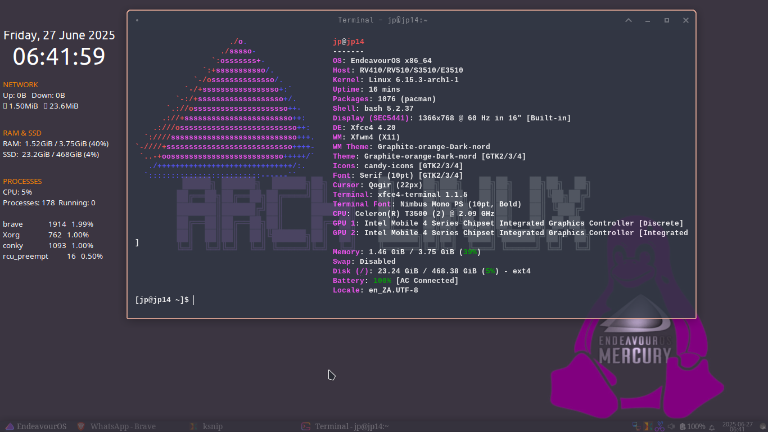Switch to the WhatsApp - Brave window
768x432 pixels.
click(123, 426)
